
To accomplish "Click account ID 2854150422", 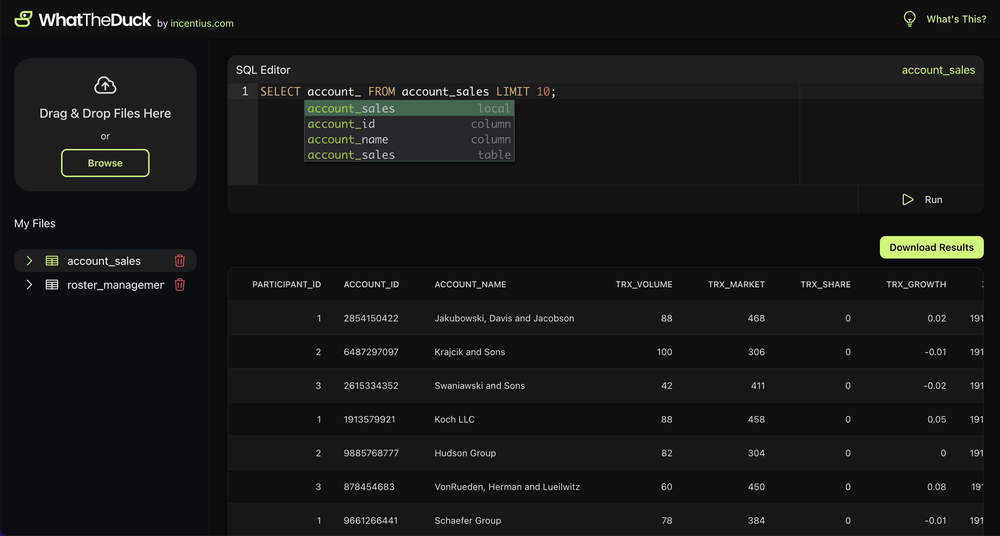I will tap(371, 318).
